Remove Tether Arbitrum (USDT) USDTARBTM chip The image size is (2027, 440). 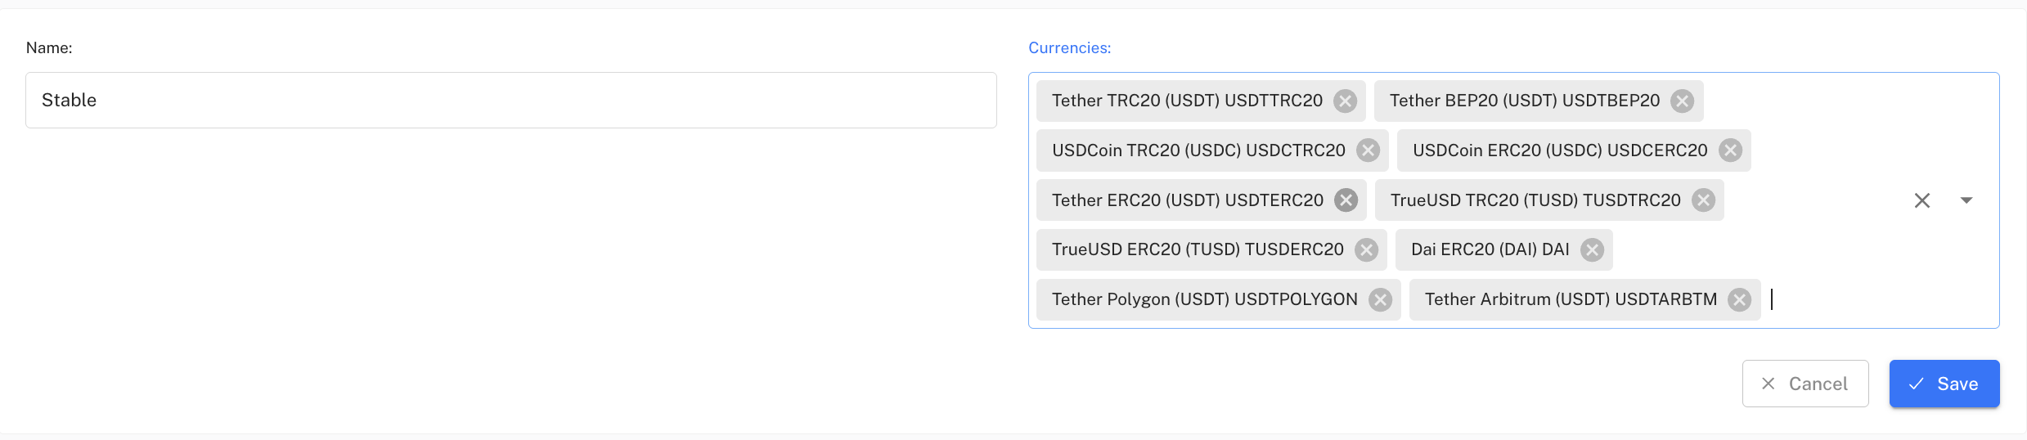(1739, 299)
